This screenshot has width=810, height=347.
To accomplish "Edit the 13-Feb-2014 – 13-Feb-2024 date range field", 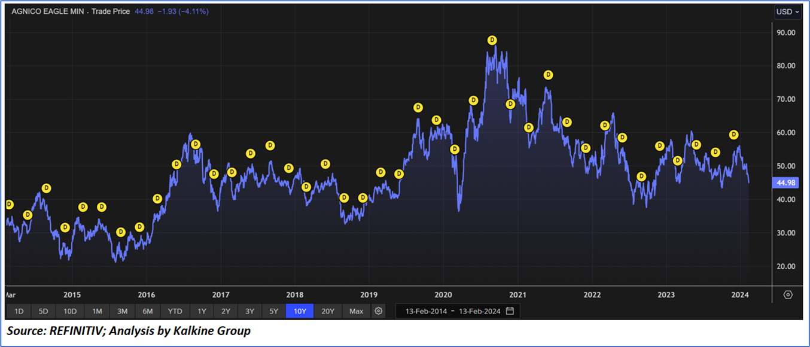I will pos(458,311).
